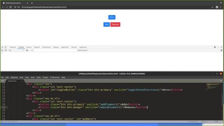Open Sublime Text Edit menu
Image resolution: width=224 pixels, height=126 pixels.
(x=7, y=77)
